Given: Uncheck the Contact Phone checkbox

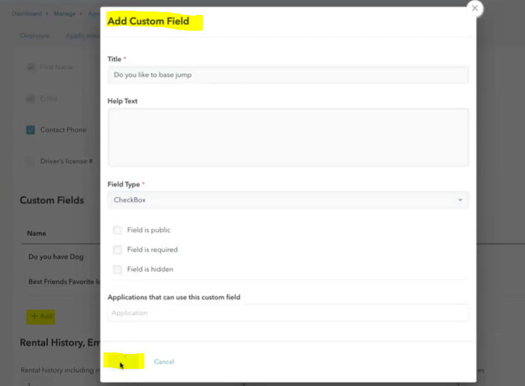Looking at the screenshot, I should (x=31, y=130).
